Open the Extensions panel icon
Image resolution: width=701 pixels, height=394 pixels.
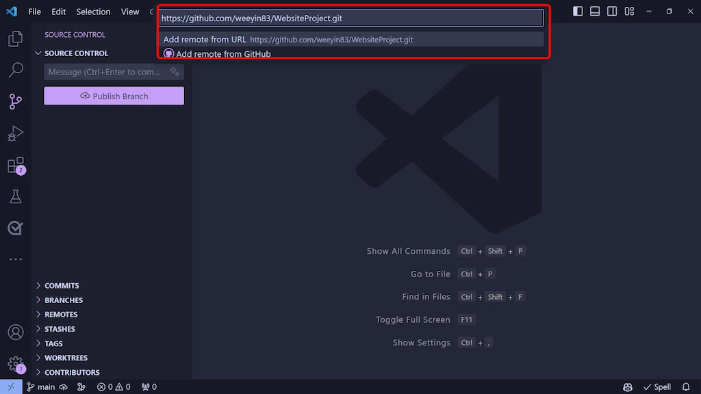[x=16, y=165]
